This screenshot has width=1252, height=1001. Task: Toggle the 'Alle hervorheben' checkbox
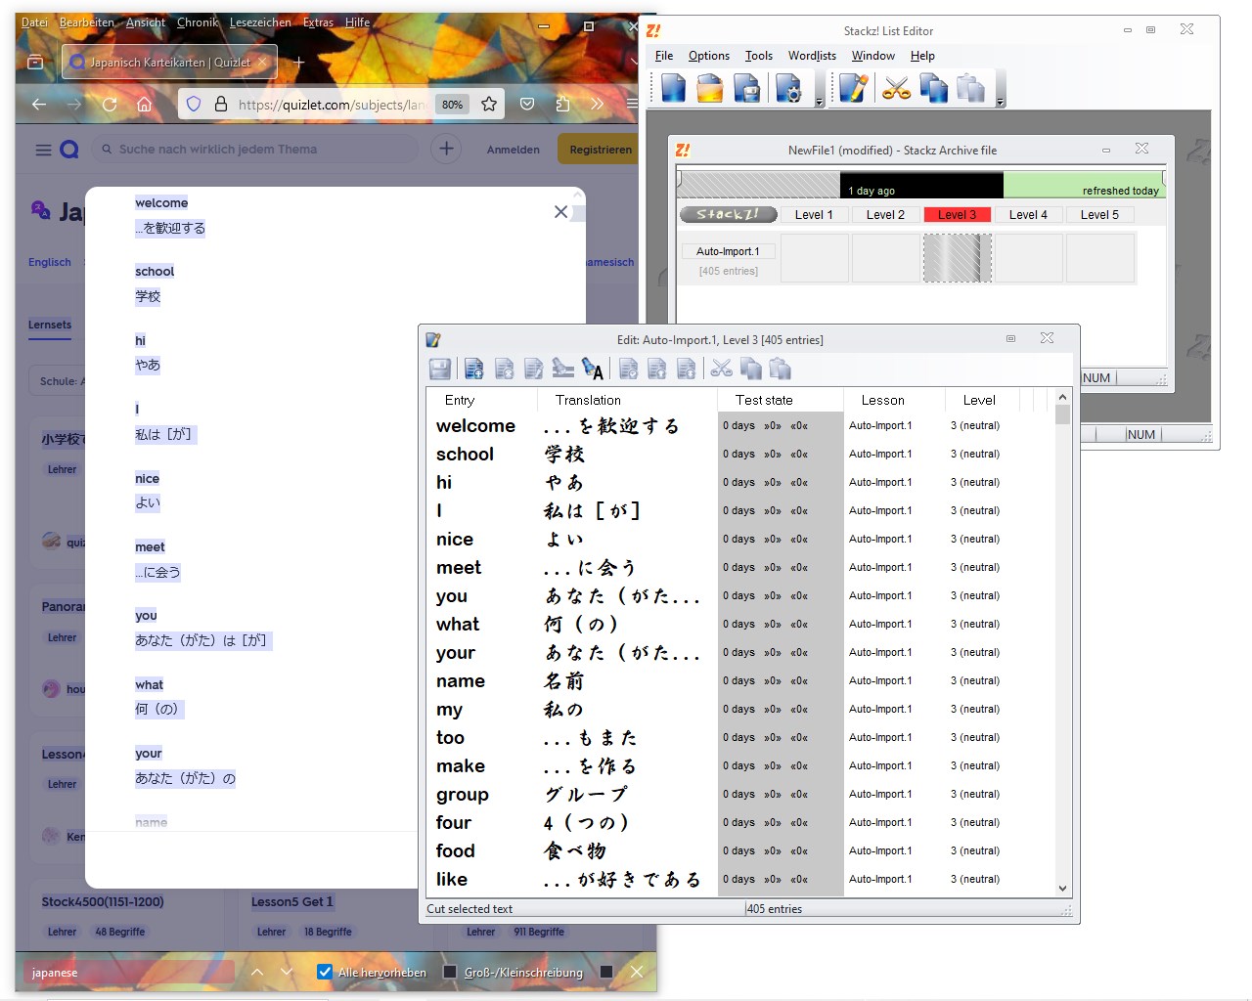click(325, 972)
